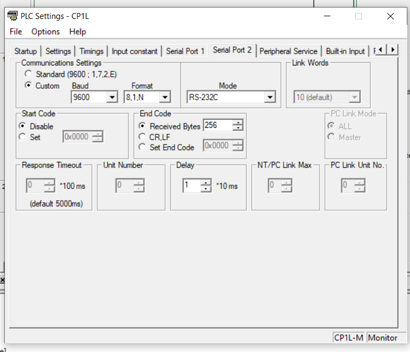Decrease the Delay value with down arrow
The width and height of the screenshot is (410, 352).
click(x=206, y=188)
